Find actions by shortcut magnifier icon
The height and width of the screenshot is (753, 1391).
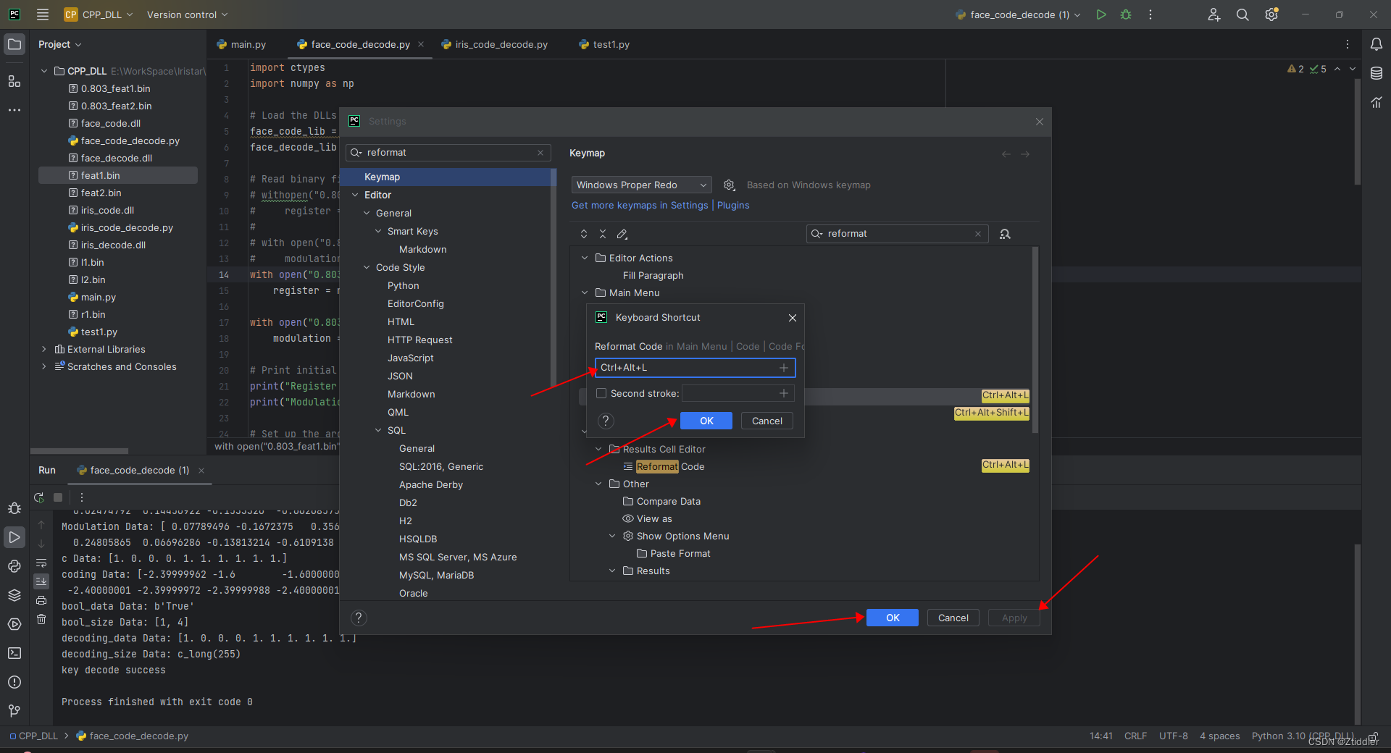[1006, 234]
